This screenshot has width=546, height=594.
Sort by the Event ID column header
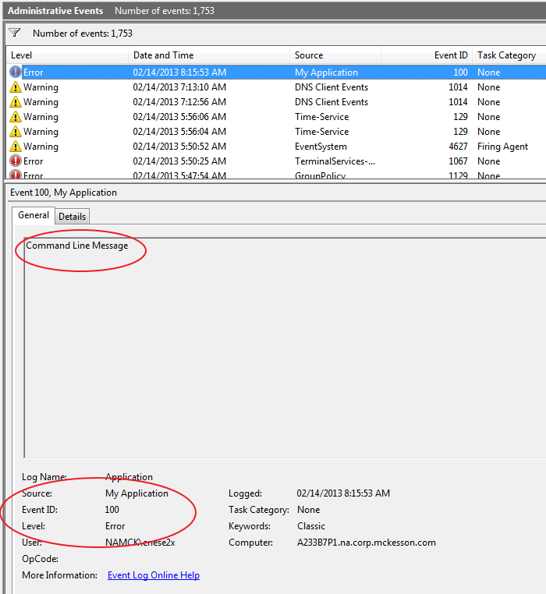(x=427, y=55)
